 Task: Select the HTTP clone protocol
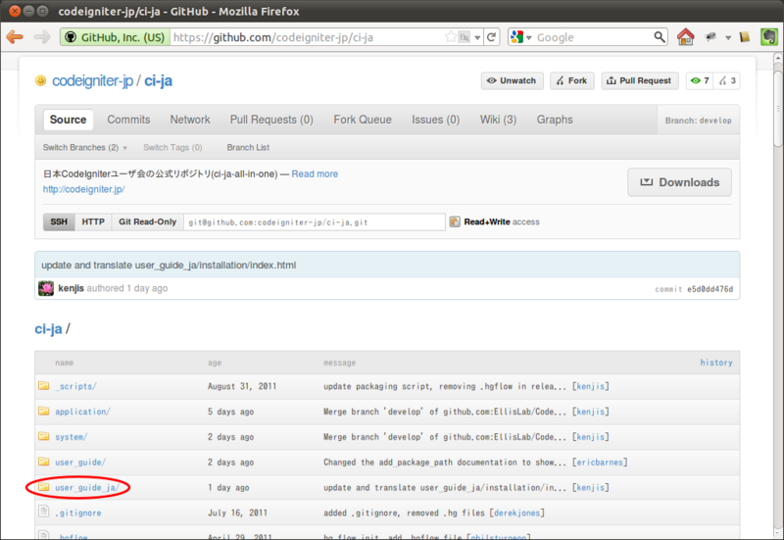[93, 222]
